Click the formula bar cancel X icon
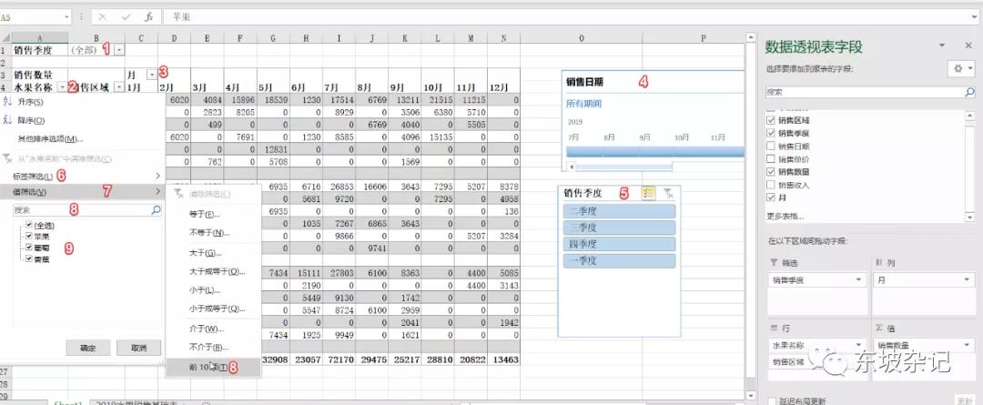This screenshot has height=405, width=983. [x=103, y=17]
